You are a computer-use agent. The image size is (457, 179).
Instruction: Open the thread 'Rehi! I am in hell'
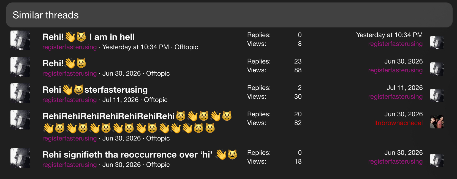(88, 37)
